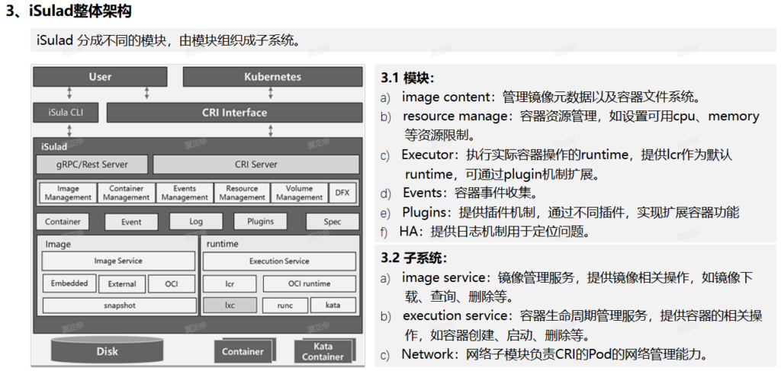Click the Resource Management module box
The height and width of the screenshot is (371, 781).
point(242,193)
